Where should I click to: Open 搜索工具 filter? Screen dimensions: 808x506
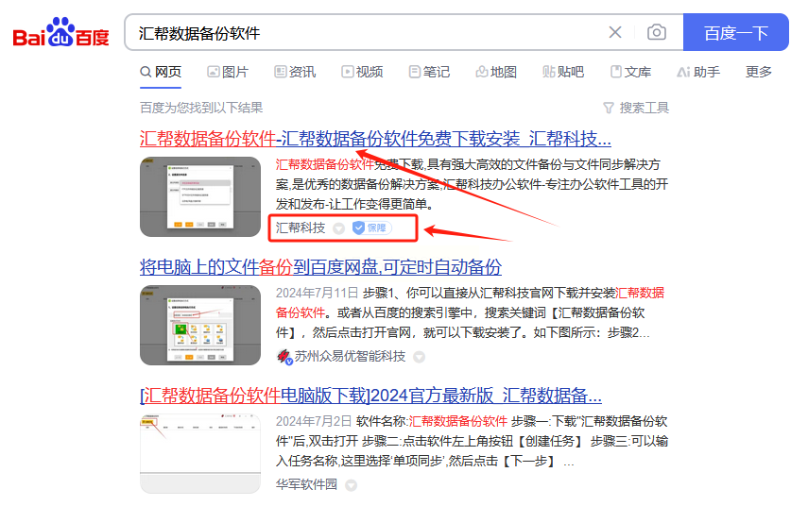point(636,108)
